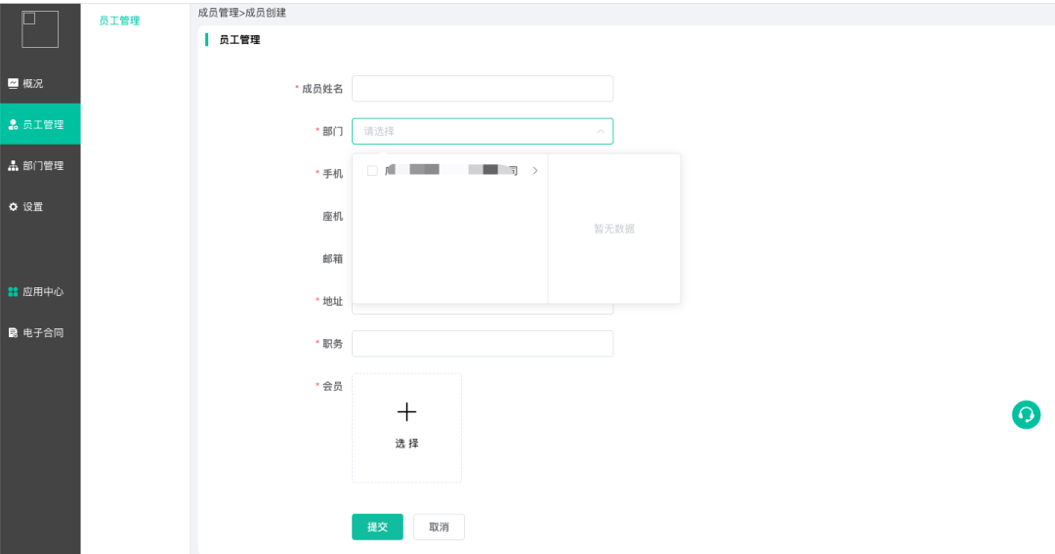Collapse the 部门 dropdown with up arrow
Viewport: 1055px width, 554px height.
(600, 131)
